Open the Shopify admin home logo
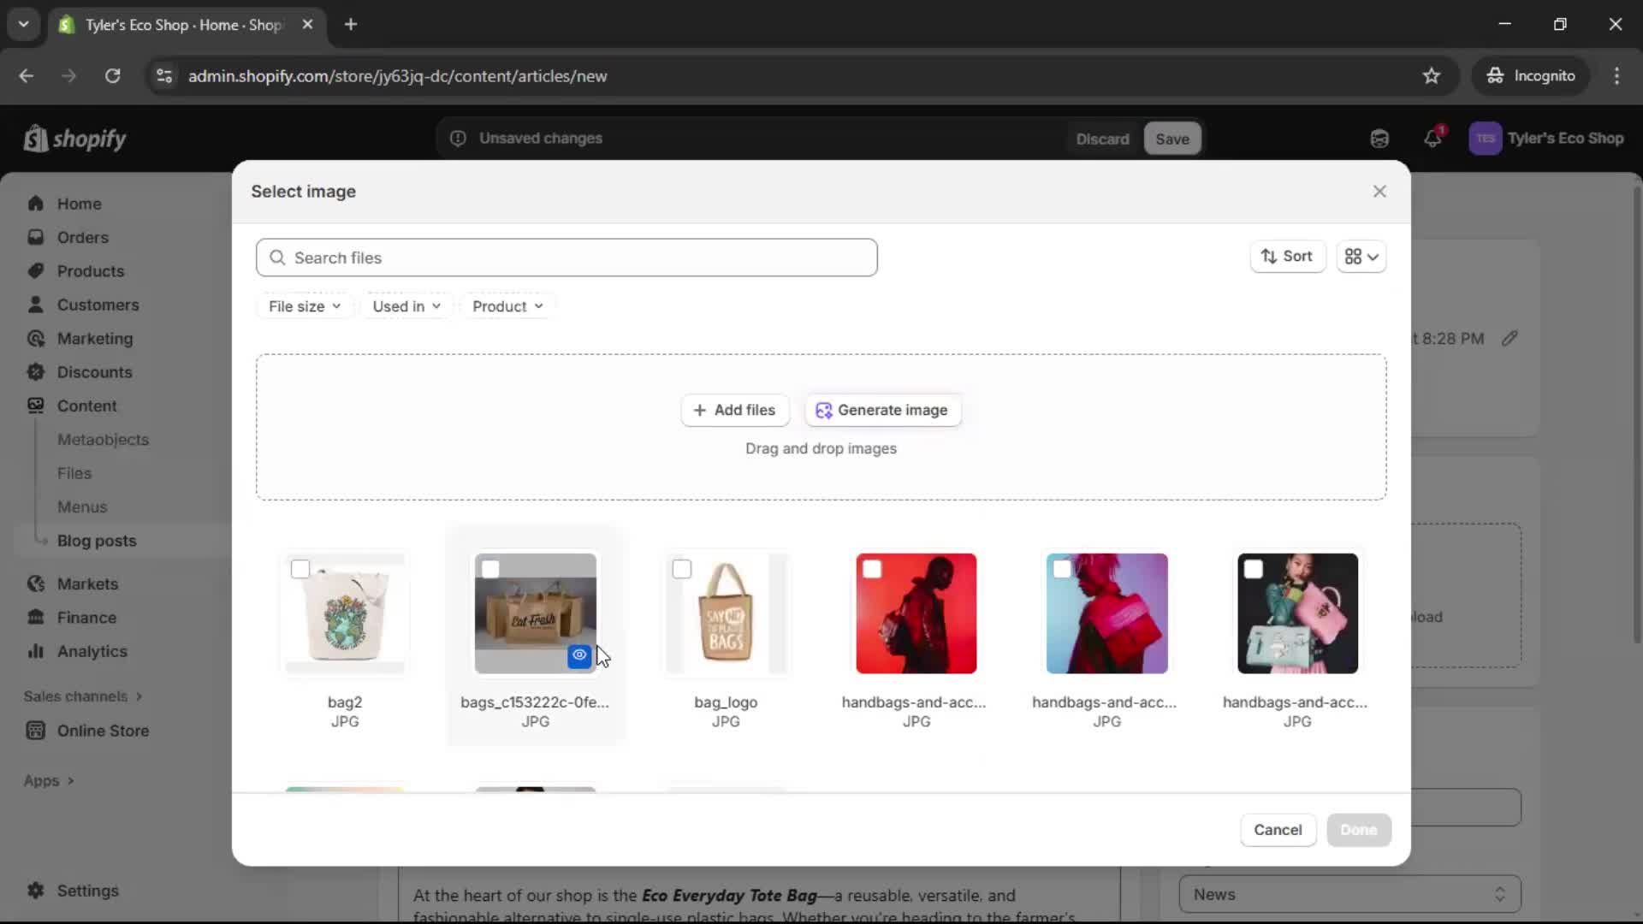 pyautogui.click(x=74, y=139)
